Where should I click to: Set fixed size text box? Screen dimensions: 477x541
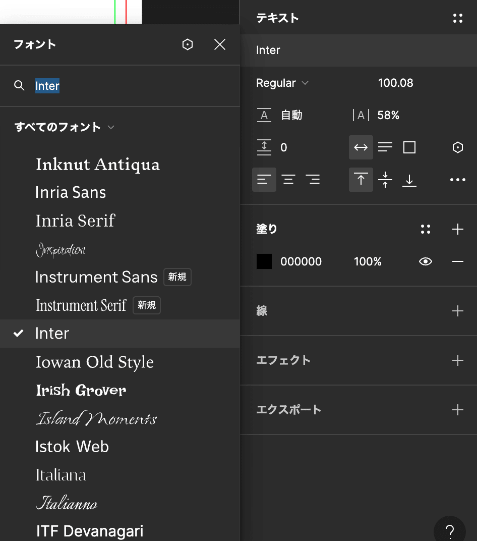tap(409, 147)
